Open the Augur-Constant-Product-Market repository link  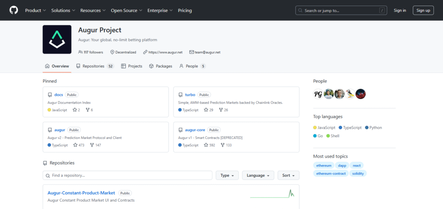tap(81, 193)
